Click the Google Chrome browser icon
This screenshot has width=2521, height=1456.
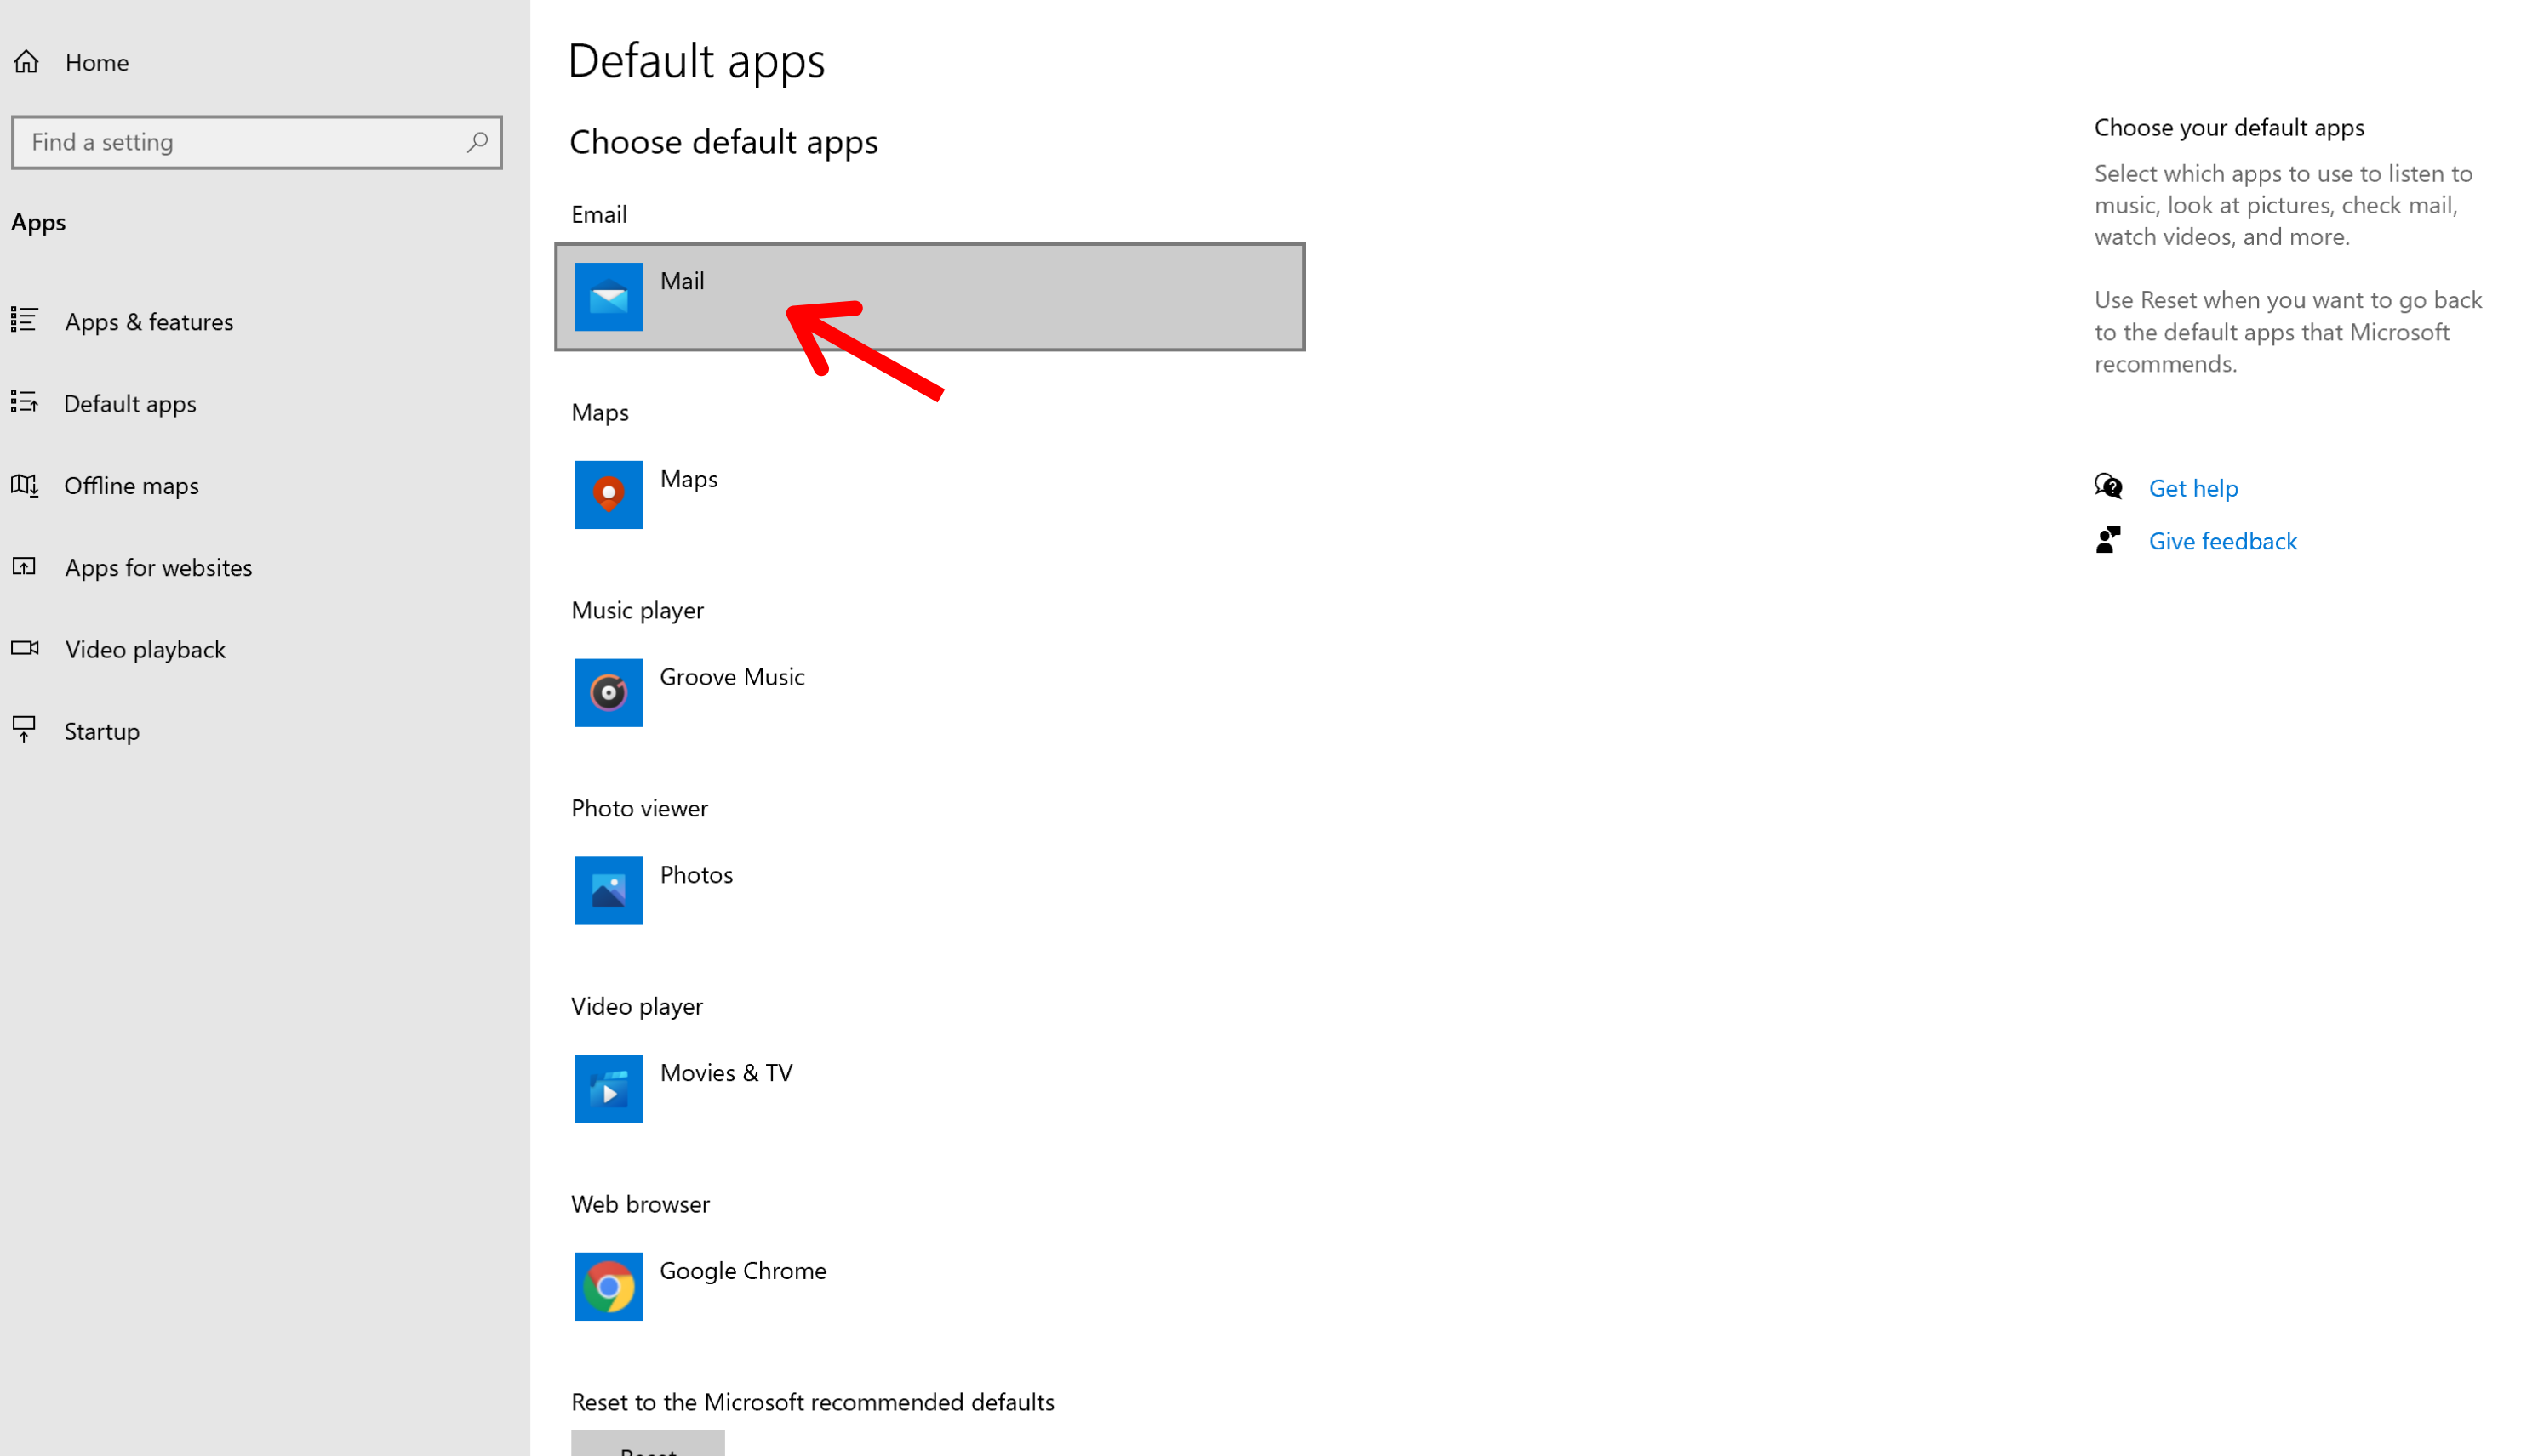pos(609,1286)
